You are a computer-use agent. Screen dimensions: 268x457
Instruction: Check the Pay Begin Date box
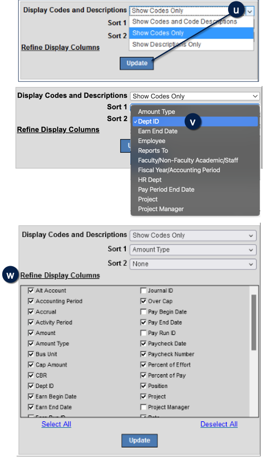click(143, 312)
